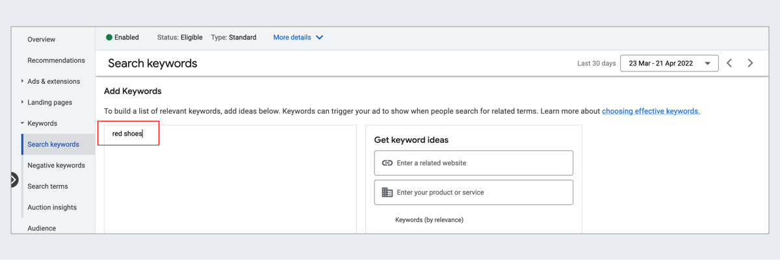Focus the 'Enter a related website' field
The width and height of the screenshot is (780, 261).
tap(473, 163)
